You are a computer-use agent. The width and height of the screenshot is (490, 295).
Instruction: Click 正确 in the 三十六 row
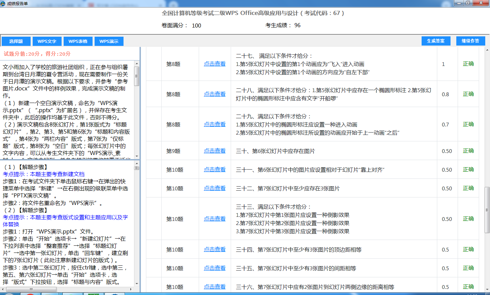468,287
